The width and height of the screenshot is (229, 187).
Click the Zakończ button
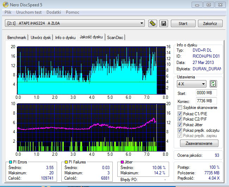[210, 24]
